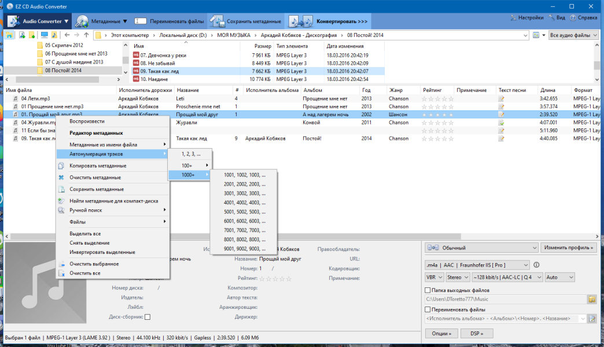Screen dimensions: 604x347
Task: Select file 10. Наедине
Action: click(154, 79)
